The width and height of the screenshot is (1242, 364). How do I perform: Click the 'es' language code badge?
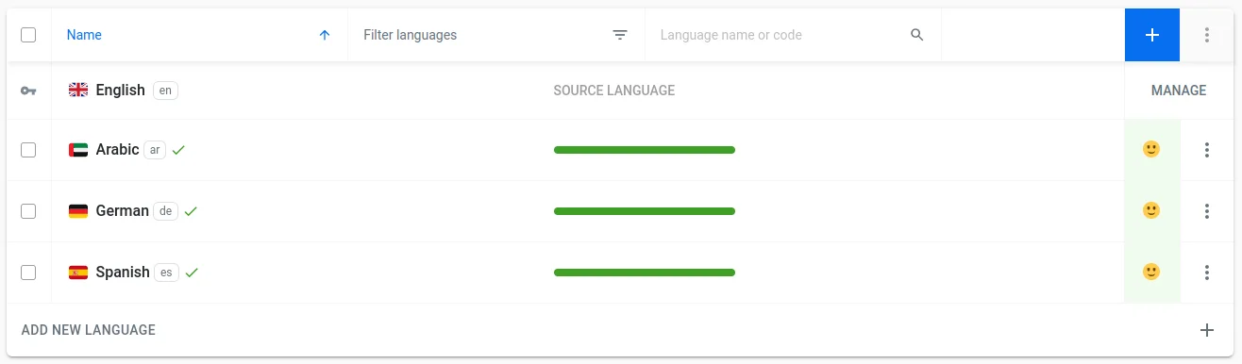point(166,273)
